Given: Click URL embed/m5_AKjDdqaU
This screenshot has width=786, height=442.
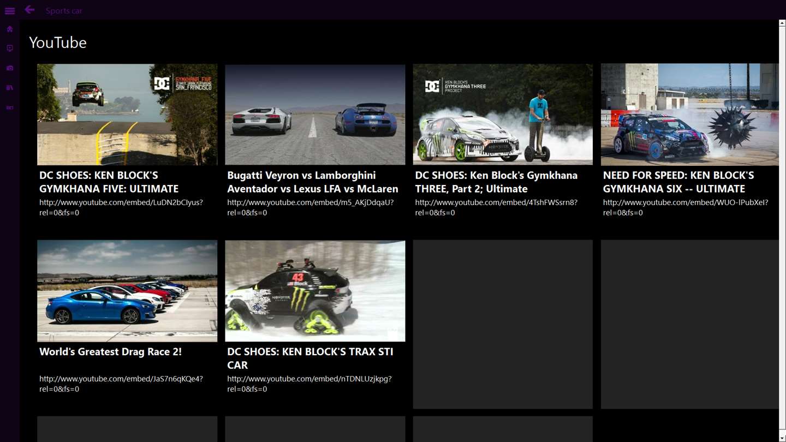Looking at the screenshot, I should tap(310, 207).
